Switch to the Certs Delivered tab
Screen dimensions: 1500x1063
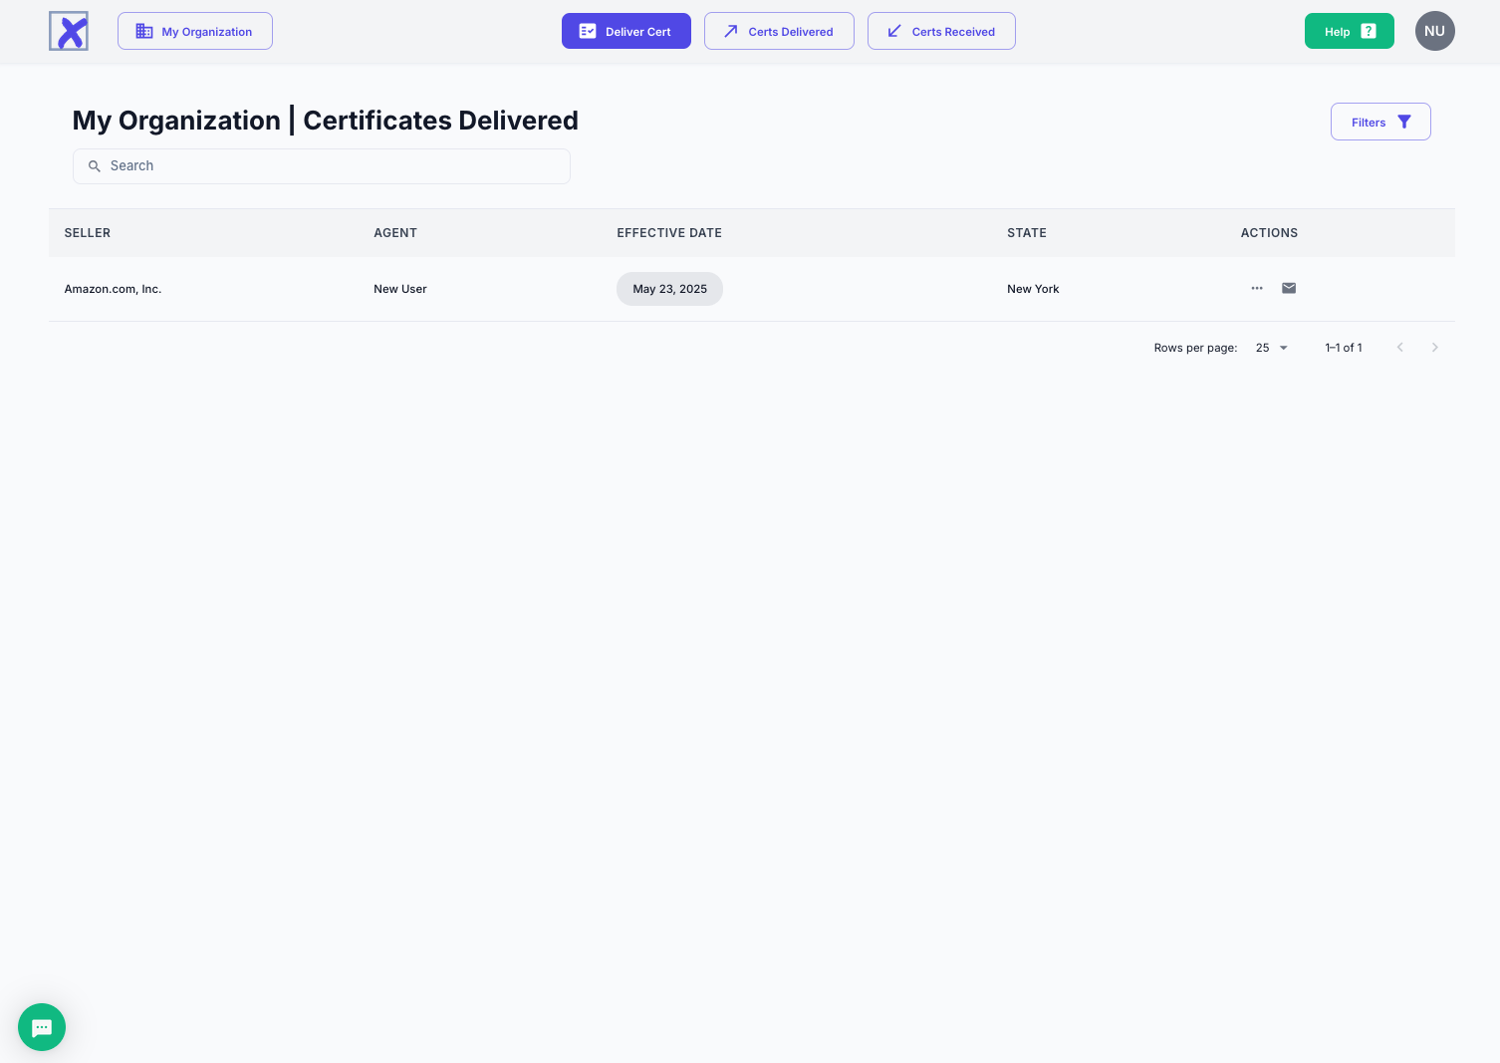[779, 31]
